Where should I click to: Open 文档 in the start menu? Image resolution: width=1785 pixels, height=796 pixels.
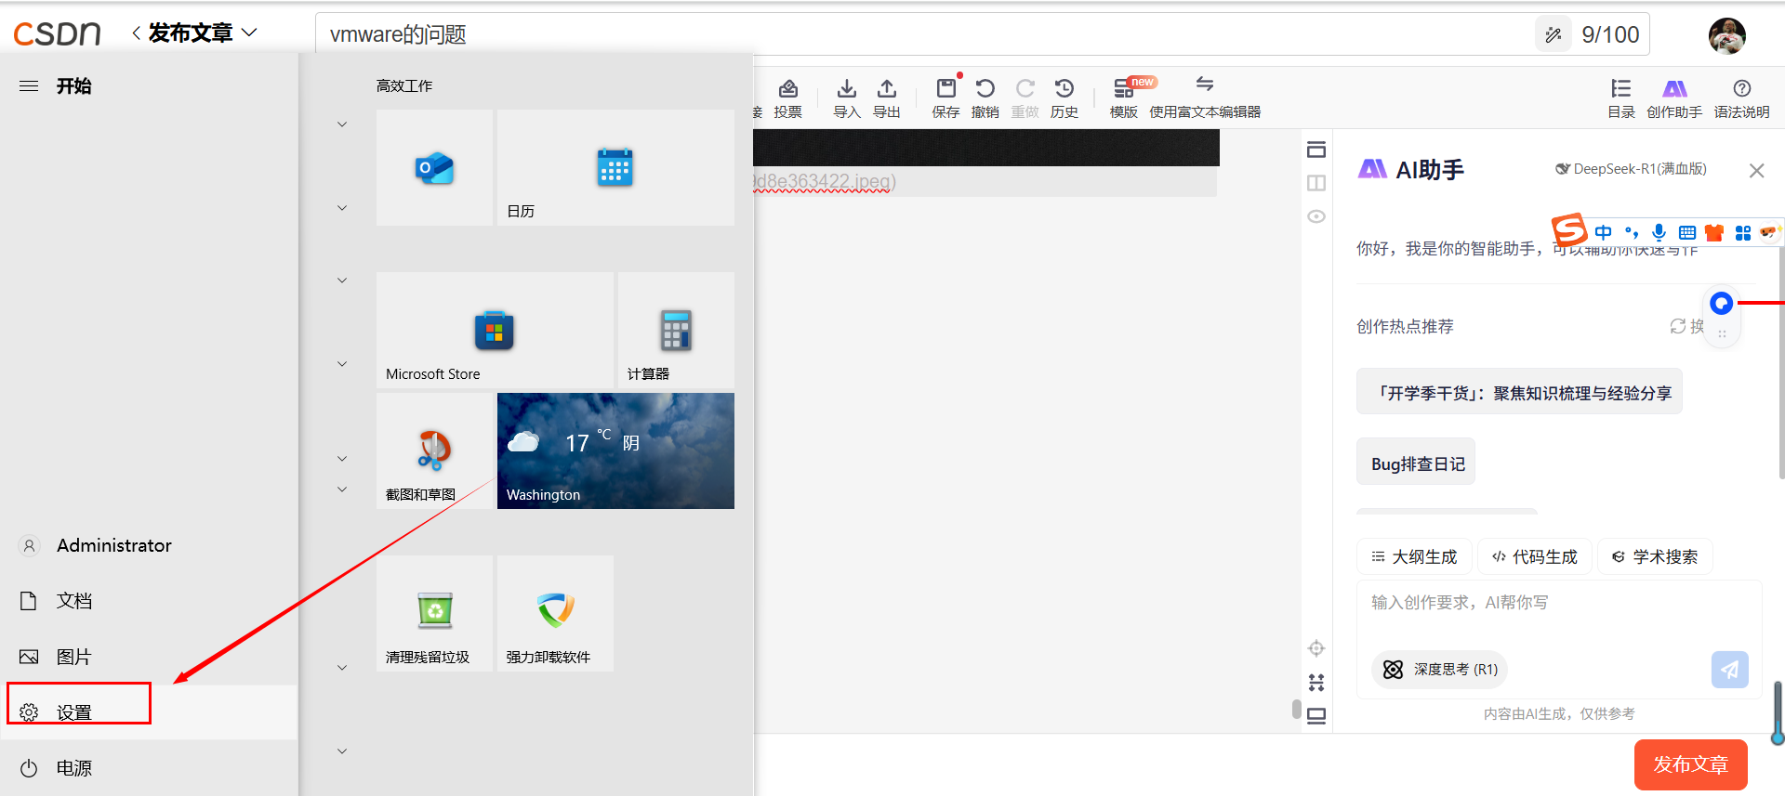[x=149, y=601]
